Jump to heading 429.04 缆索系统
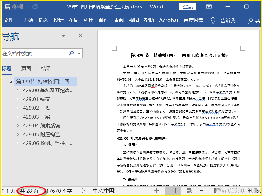The image size is (262, 196). pyautogui.click(x=41, y=126)
